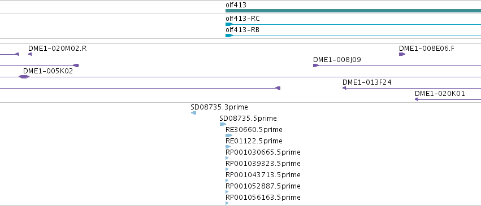Select the RE30660.5prime EST glyph
Viewport: 481px width, 206px height.
[x=229, y=135]
